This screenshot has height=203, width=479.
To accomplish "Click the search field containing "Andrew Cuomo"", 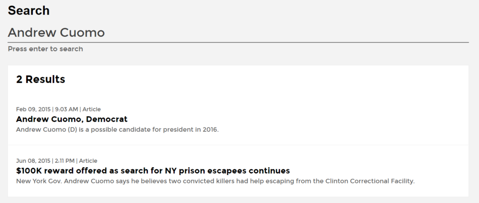I will 238,33.
